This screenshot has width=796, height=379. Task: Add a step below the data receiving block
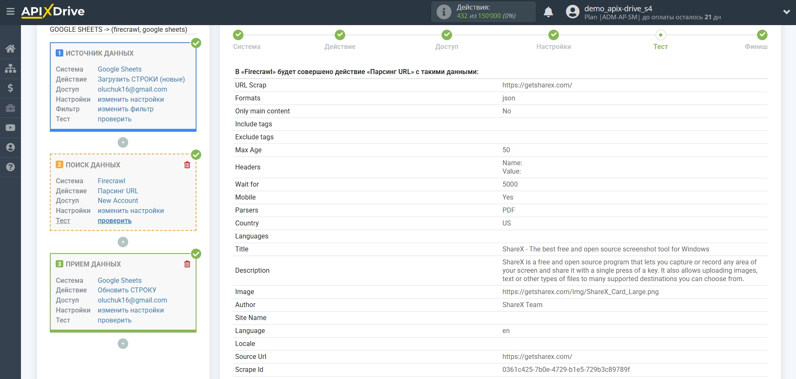pyautogui.click(x=123, y=344)
